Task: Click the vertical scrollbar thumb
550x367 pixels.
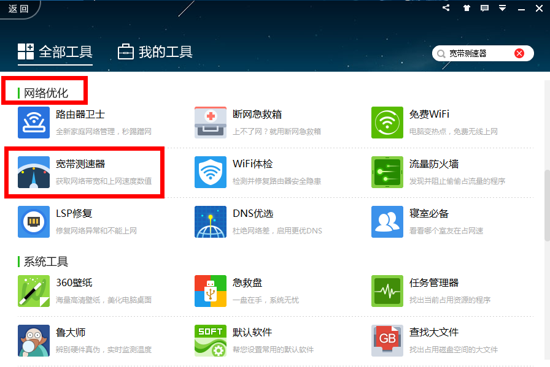Action: click(x=547, y=205)
